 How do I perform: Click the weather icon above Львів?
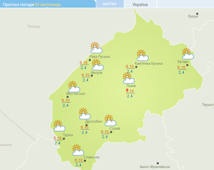(128, 78)
